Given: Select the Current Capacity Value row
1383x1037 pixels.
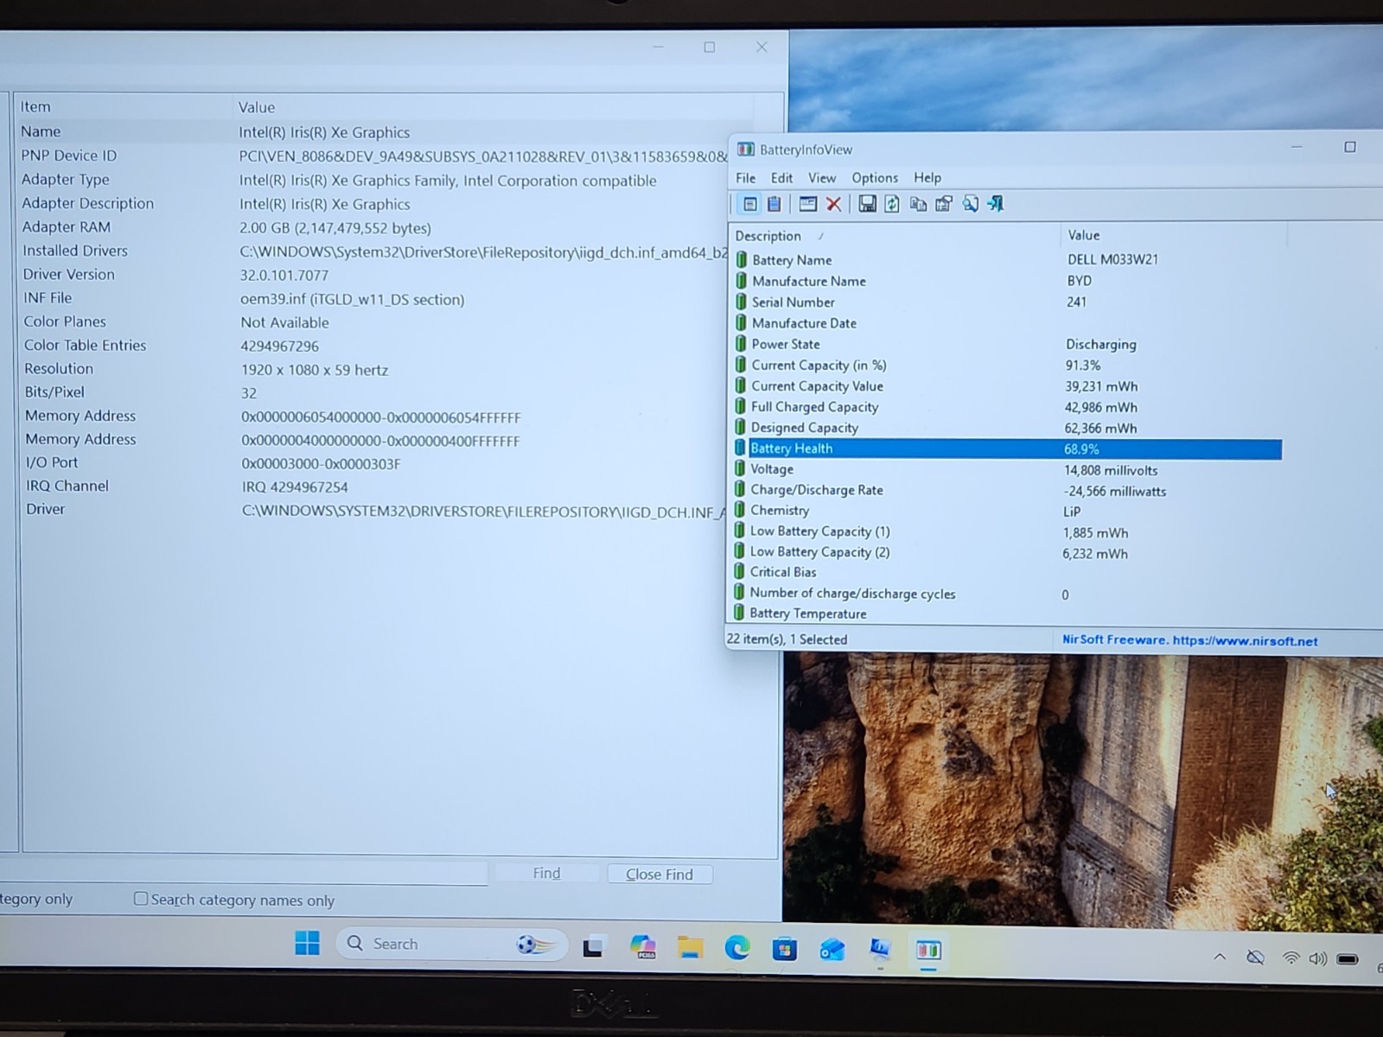Looking at the screenshot, I should point(1007,386).
